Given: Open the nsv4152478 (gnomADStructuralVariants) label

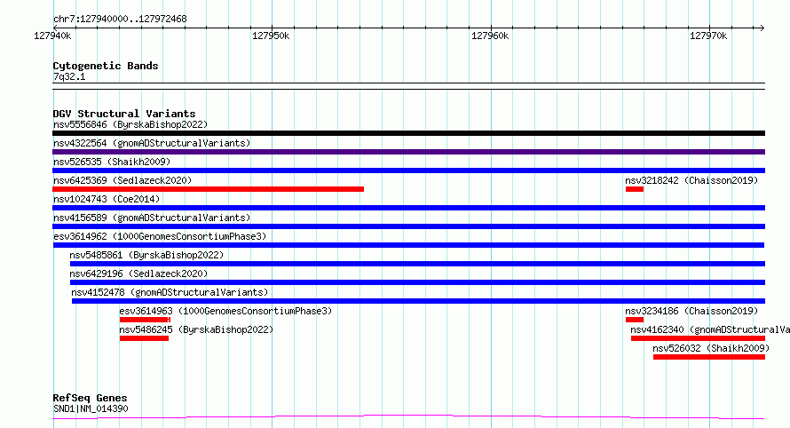Looking at the screenshot, I should coord(170,292).
